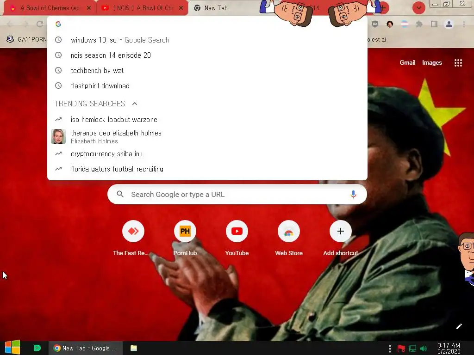The width and height of the screenshot is (474, 355).
Task: Focus the 'Search Google or type a URL' box
Action: [237, 195]
